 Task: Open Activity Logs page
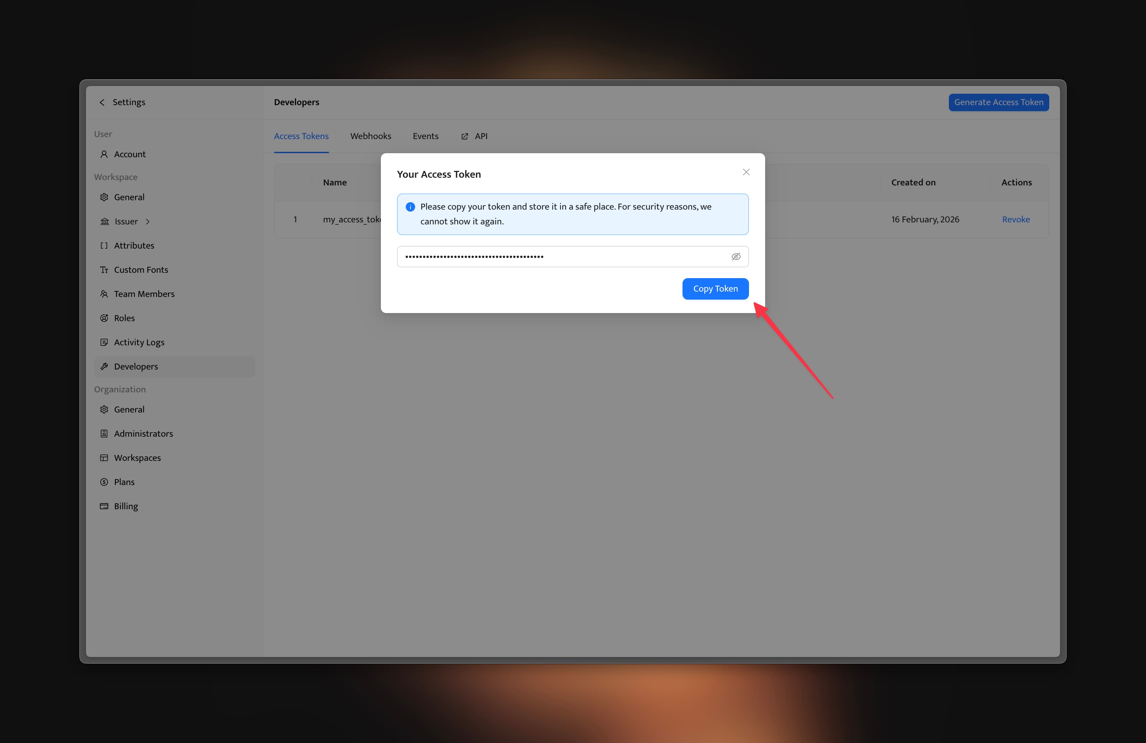click(139, 342)
